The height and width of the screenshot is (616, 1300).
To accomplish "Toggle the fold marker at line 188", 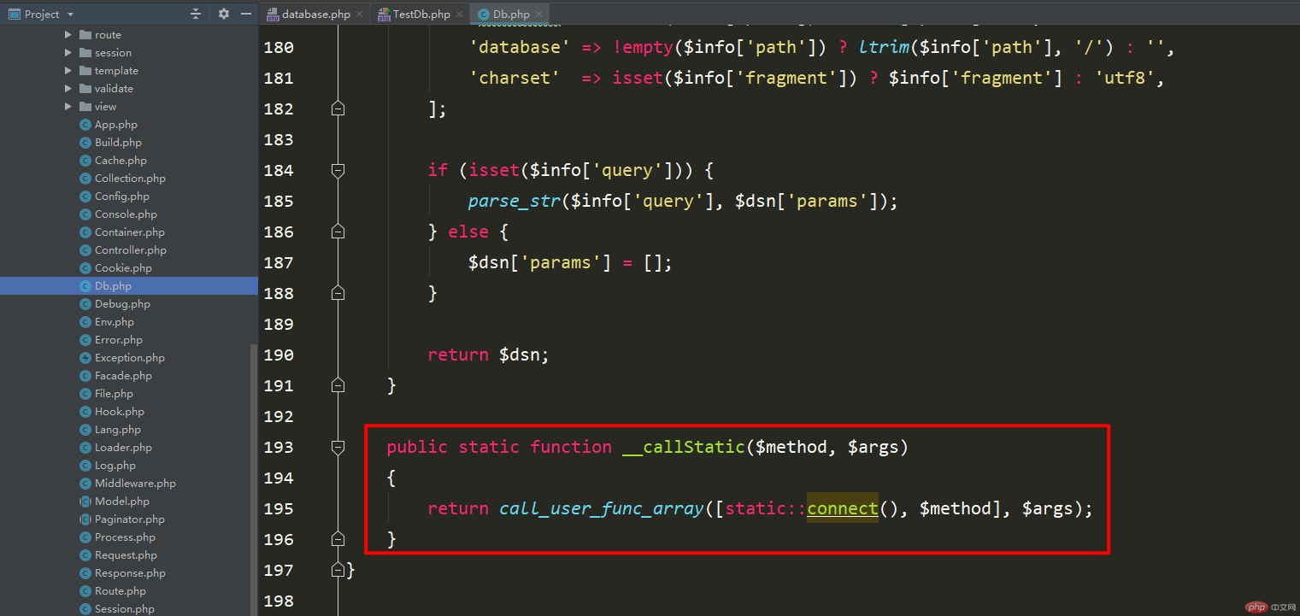I will (x=338, y=293).
